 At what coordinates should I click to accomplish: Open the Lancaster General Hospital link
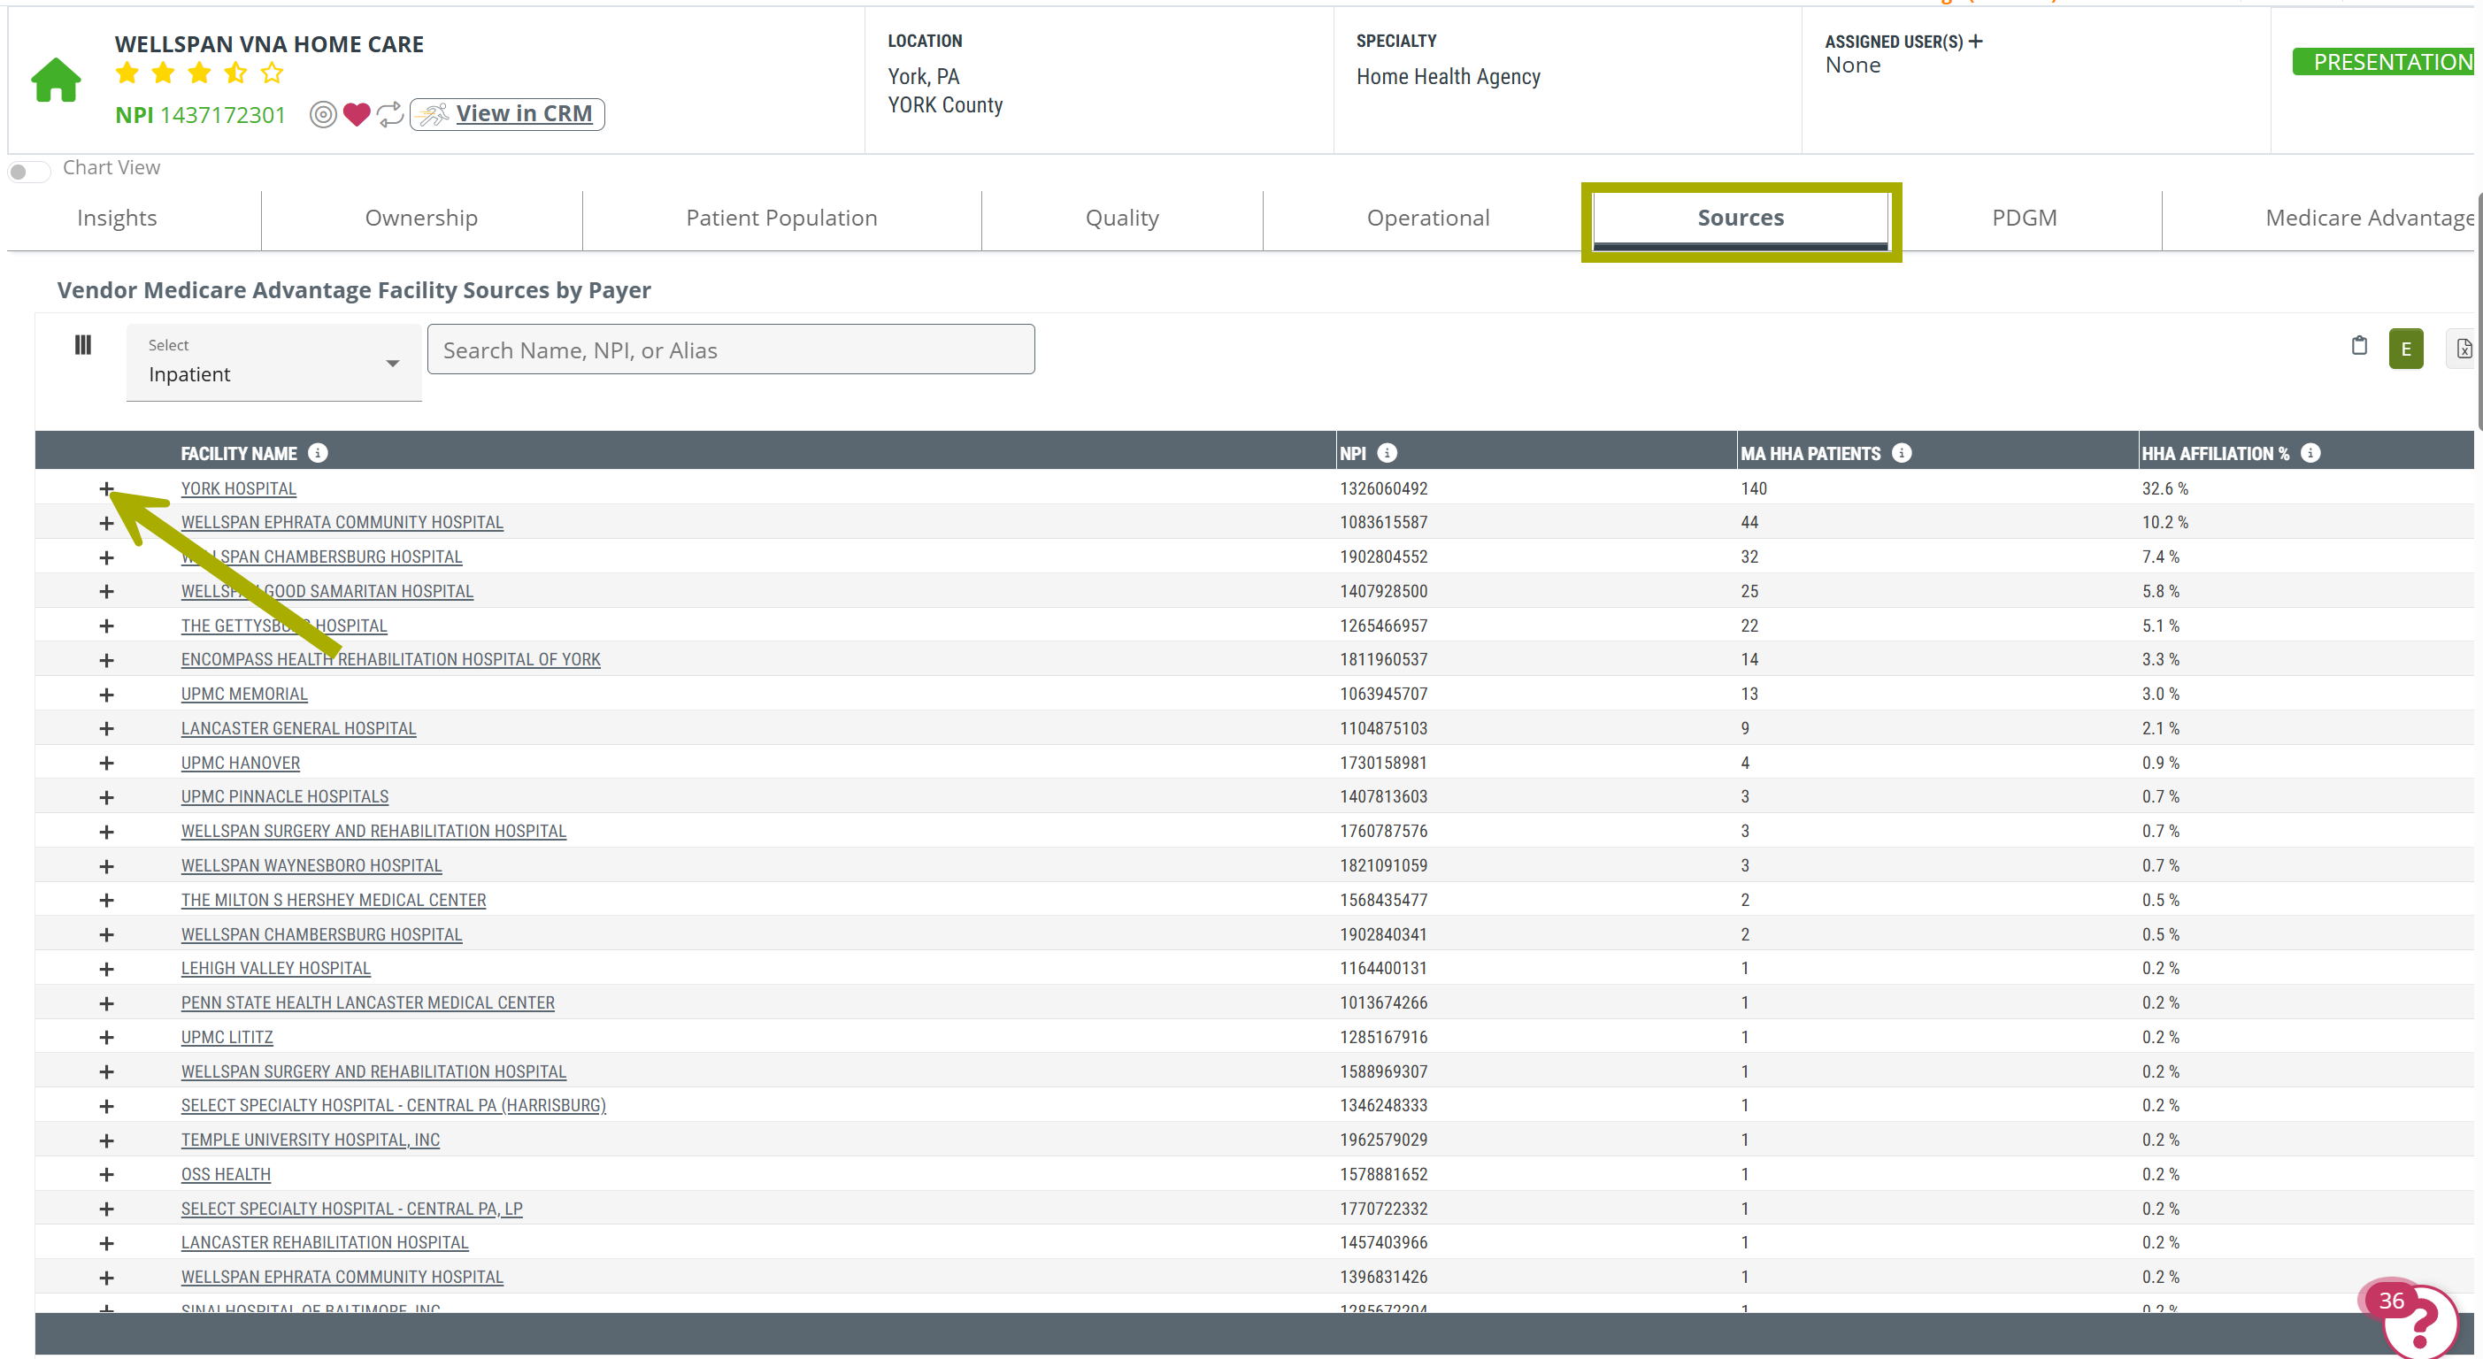(x=299, y=729)
